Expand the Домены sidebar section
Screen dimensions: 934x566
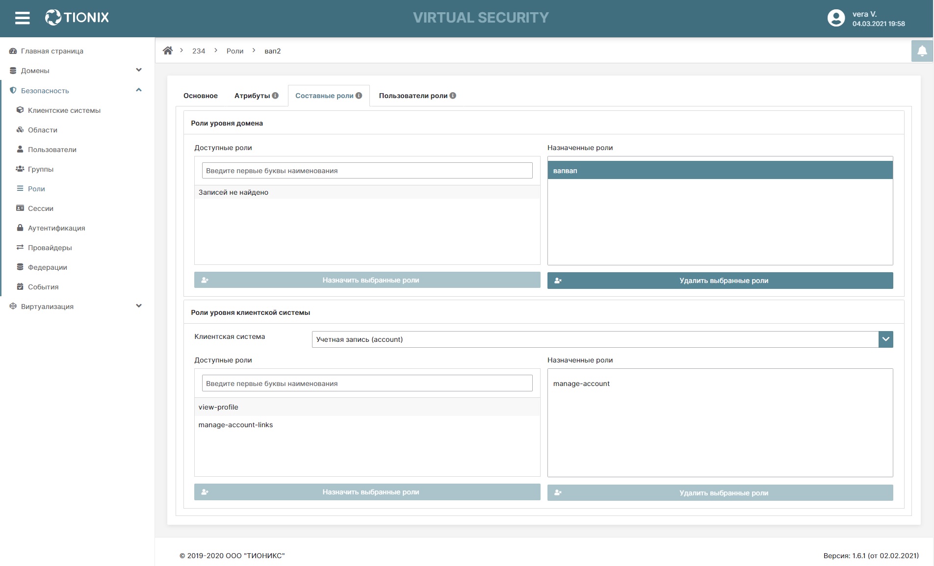click(x=139, y=70)
